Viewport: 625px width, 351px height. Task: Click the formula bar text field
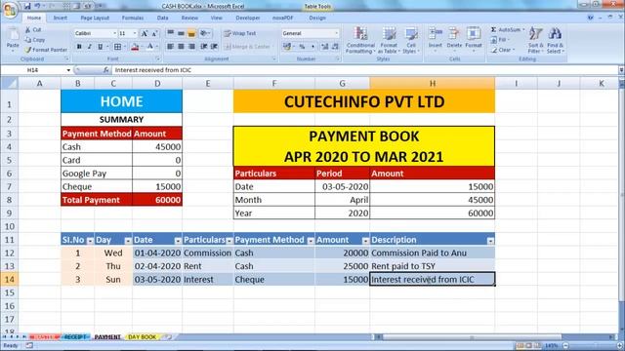point(365,70)
